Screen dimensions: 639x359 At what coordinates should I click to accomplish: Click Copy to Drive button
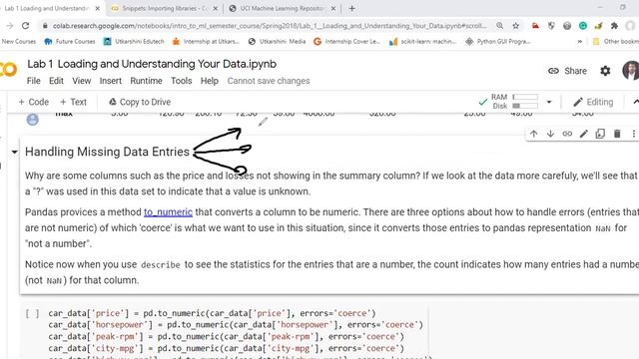pos(140,102)
